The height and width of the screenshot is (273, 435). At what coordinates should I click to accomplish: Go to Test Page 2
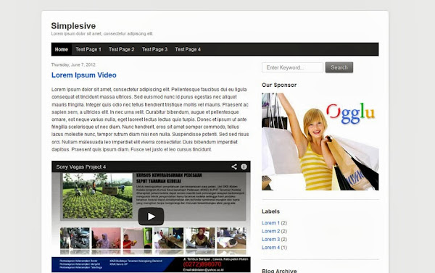tap(122, 49)
